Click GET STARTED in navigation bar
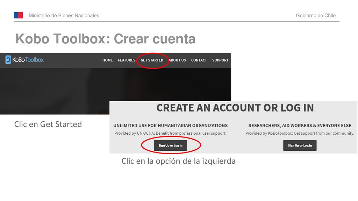The height and width of the screenshot is (201, 358). (x=152, y=60)
